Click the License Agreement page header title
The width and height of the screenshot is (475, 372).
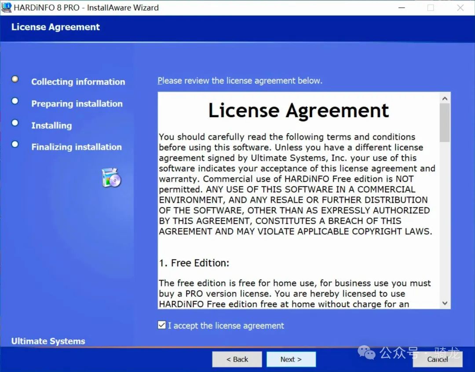click(55, 27)
